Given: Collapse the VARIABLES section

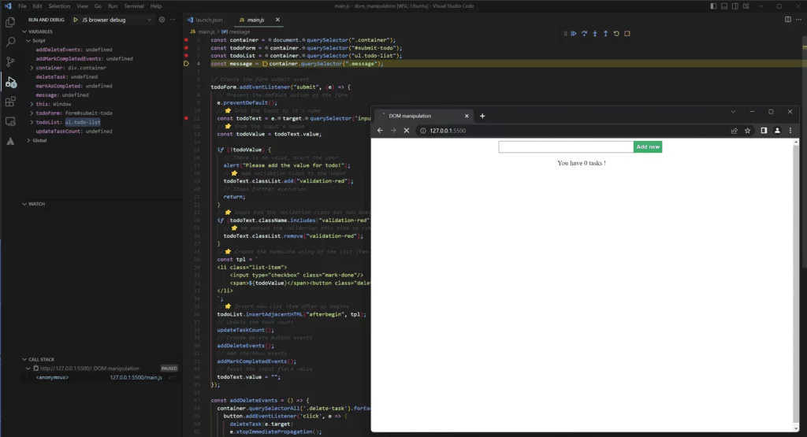Looking at the screenshot, I should [x=24, y=31].
